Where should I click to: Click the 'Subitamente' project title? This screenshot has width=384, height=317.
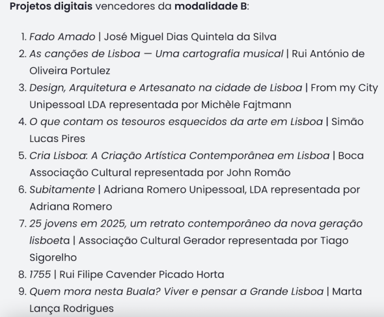tap(62, 189)
